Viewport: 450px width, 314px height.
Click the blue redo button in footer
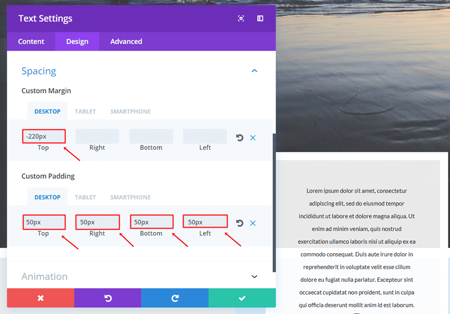click(x=175, y=298)
